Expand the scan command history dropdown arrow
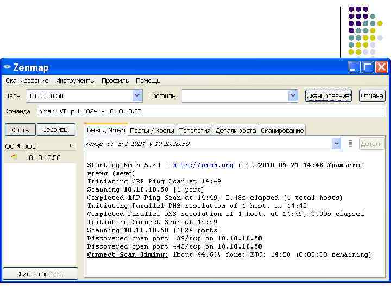 [x=337, y=143]
